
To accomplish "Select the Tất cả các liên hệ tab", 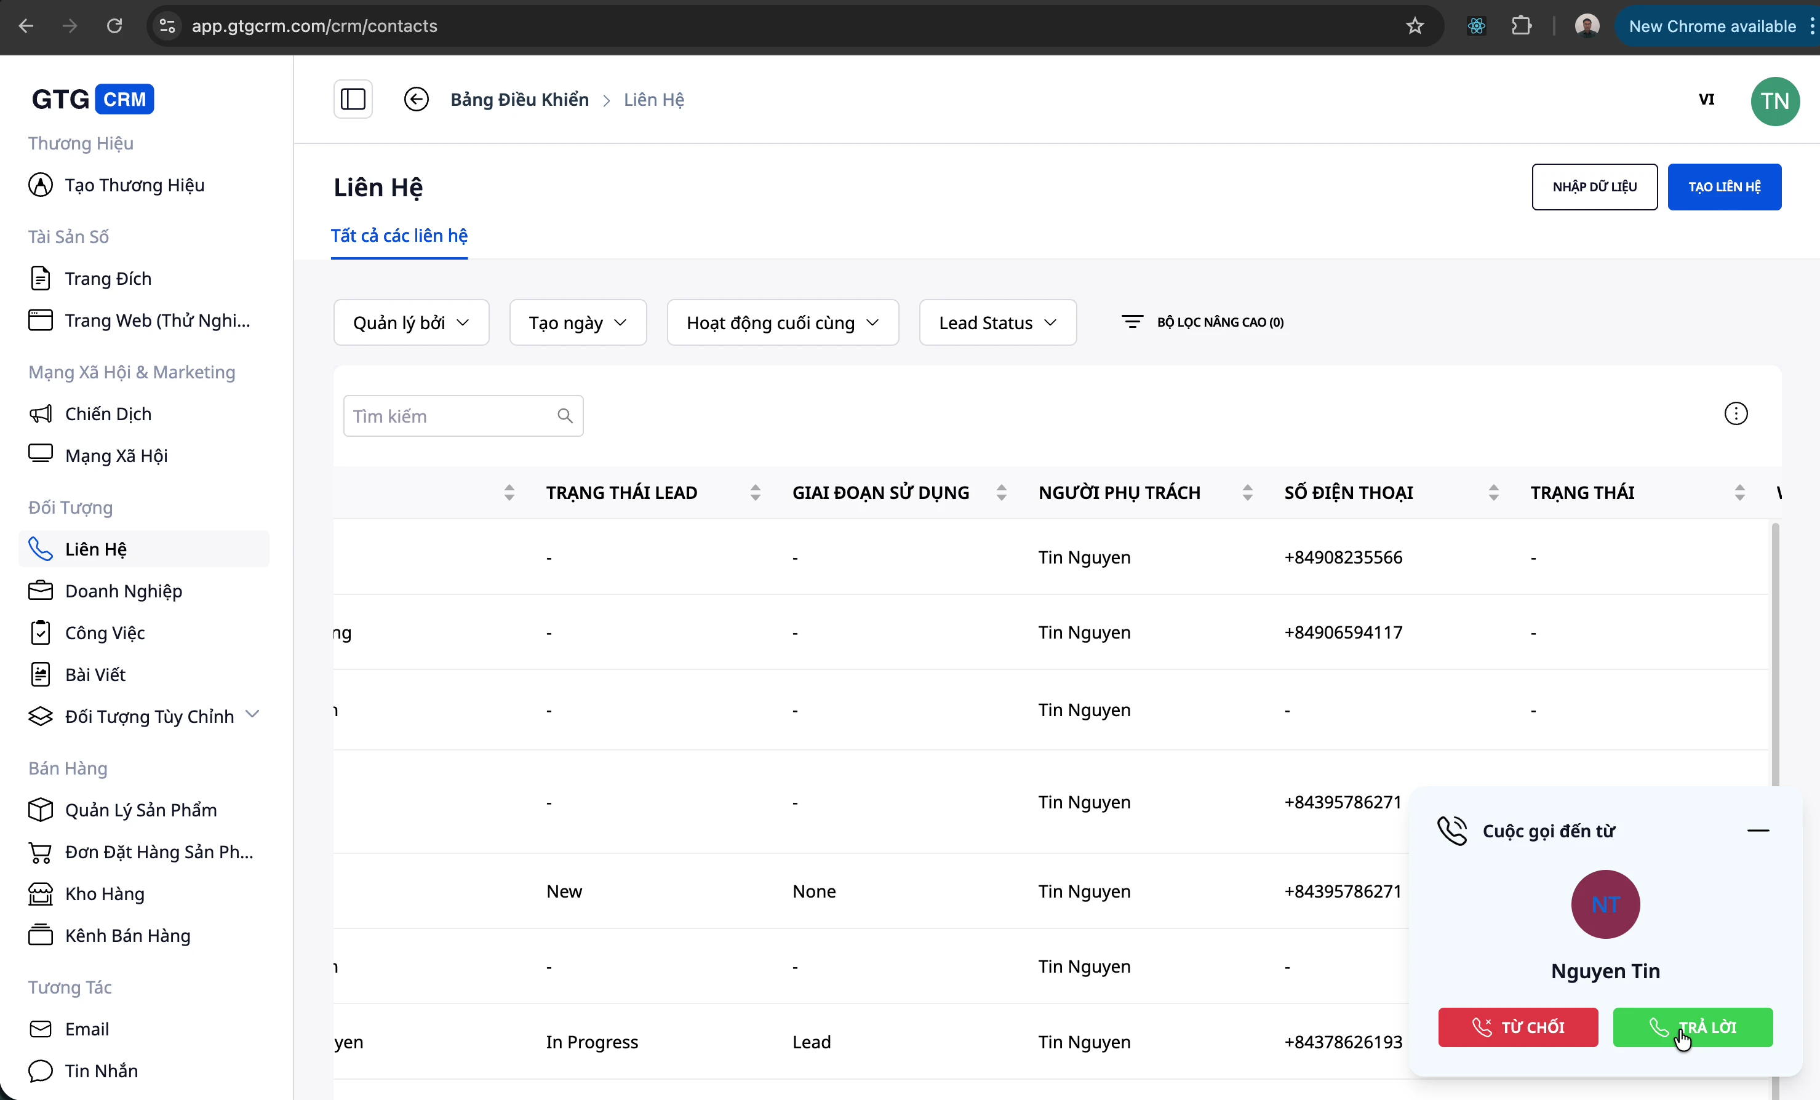I will click(x=399, y=236).
